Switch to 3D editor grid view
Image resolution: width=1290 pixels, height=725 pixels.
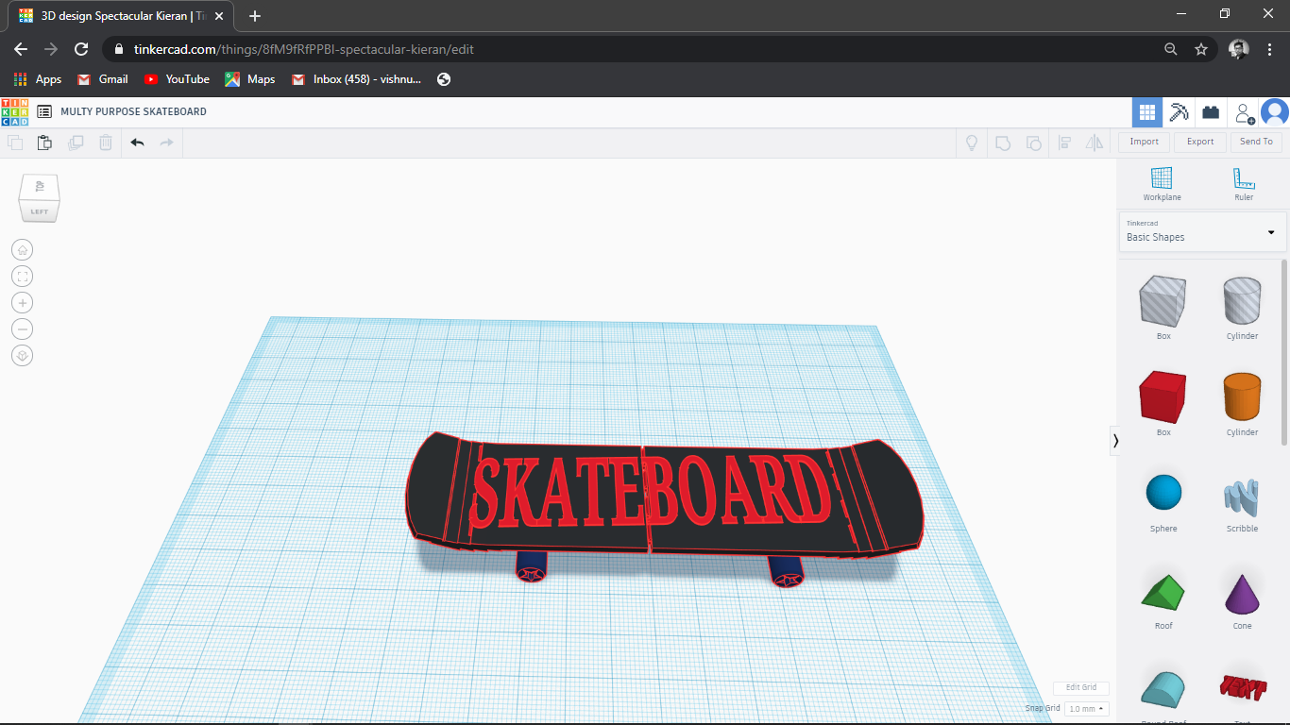point(1146,111)
